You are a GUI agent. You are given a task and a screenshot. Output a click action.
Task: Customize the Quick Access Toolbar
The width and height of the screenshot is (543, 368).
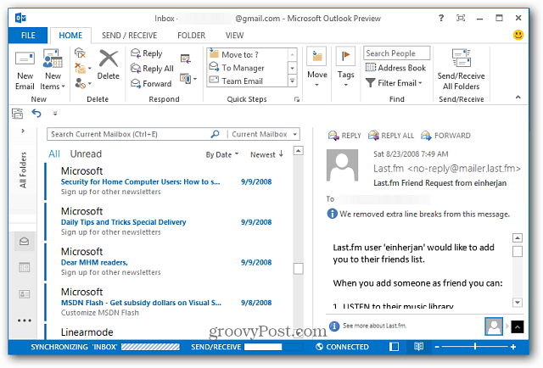tap(55, 114)
